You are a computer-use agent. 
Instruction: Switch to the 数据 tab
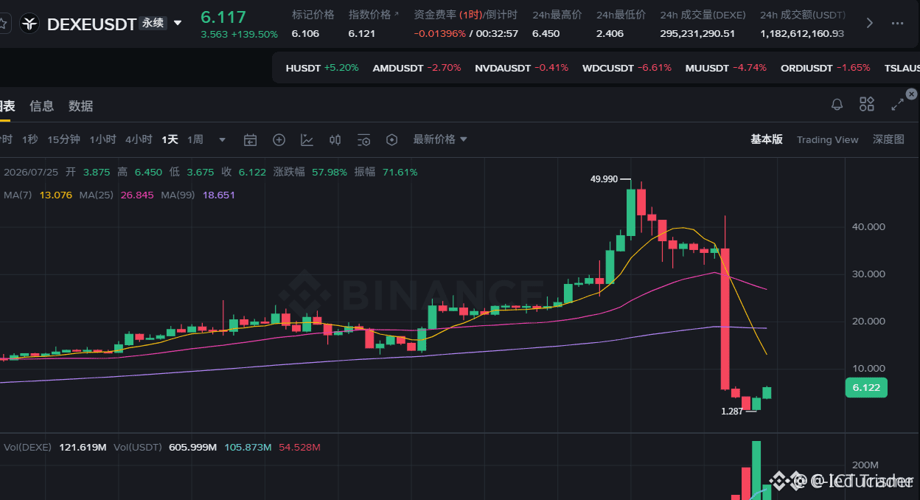tap(81, 106)
